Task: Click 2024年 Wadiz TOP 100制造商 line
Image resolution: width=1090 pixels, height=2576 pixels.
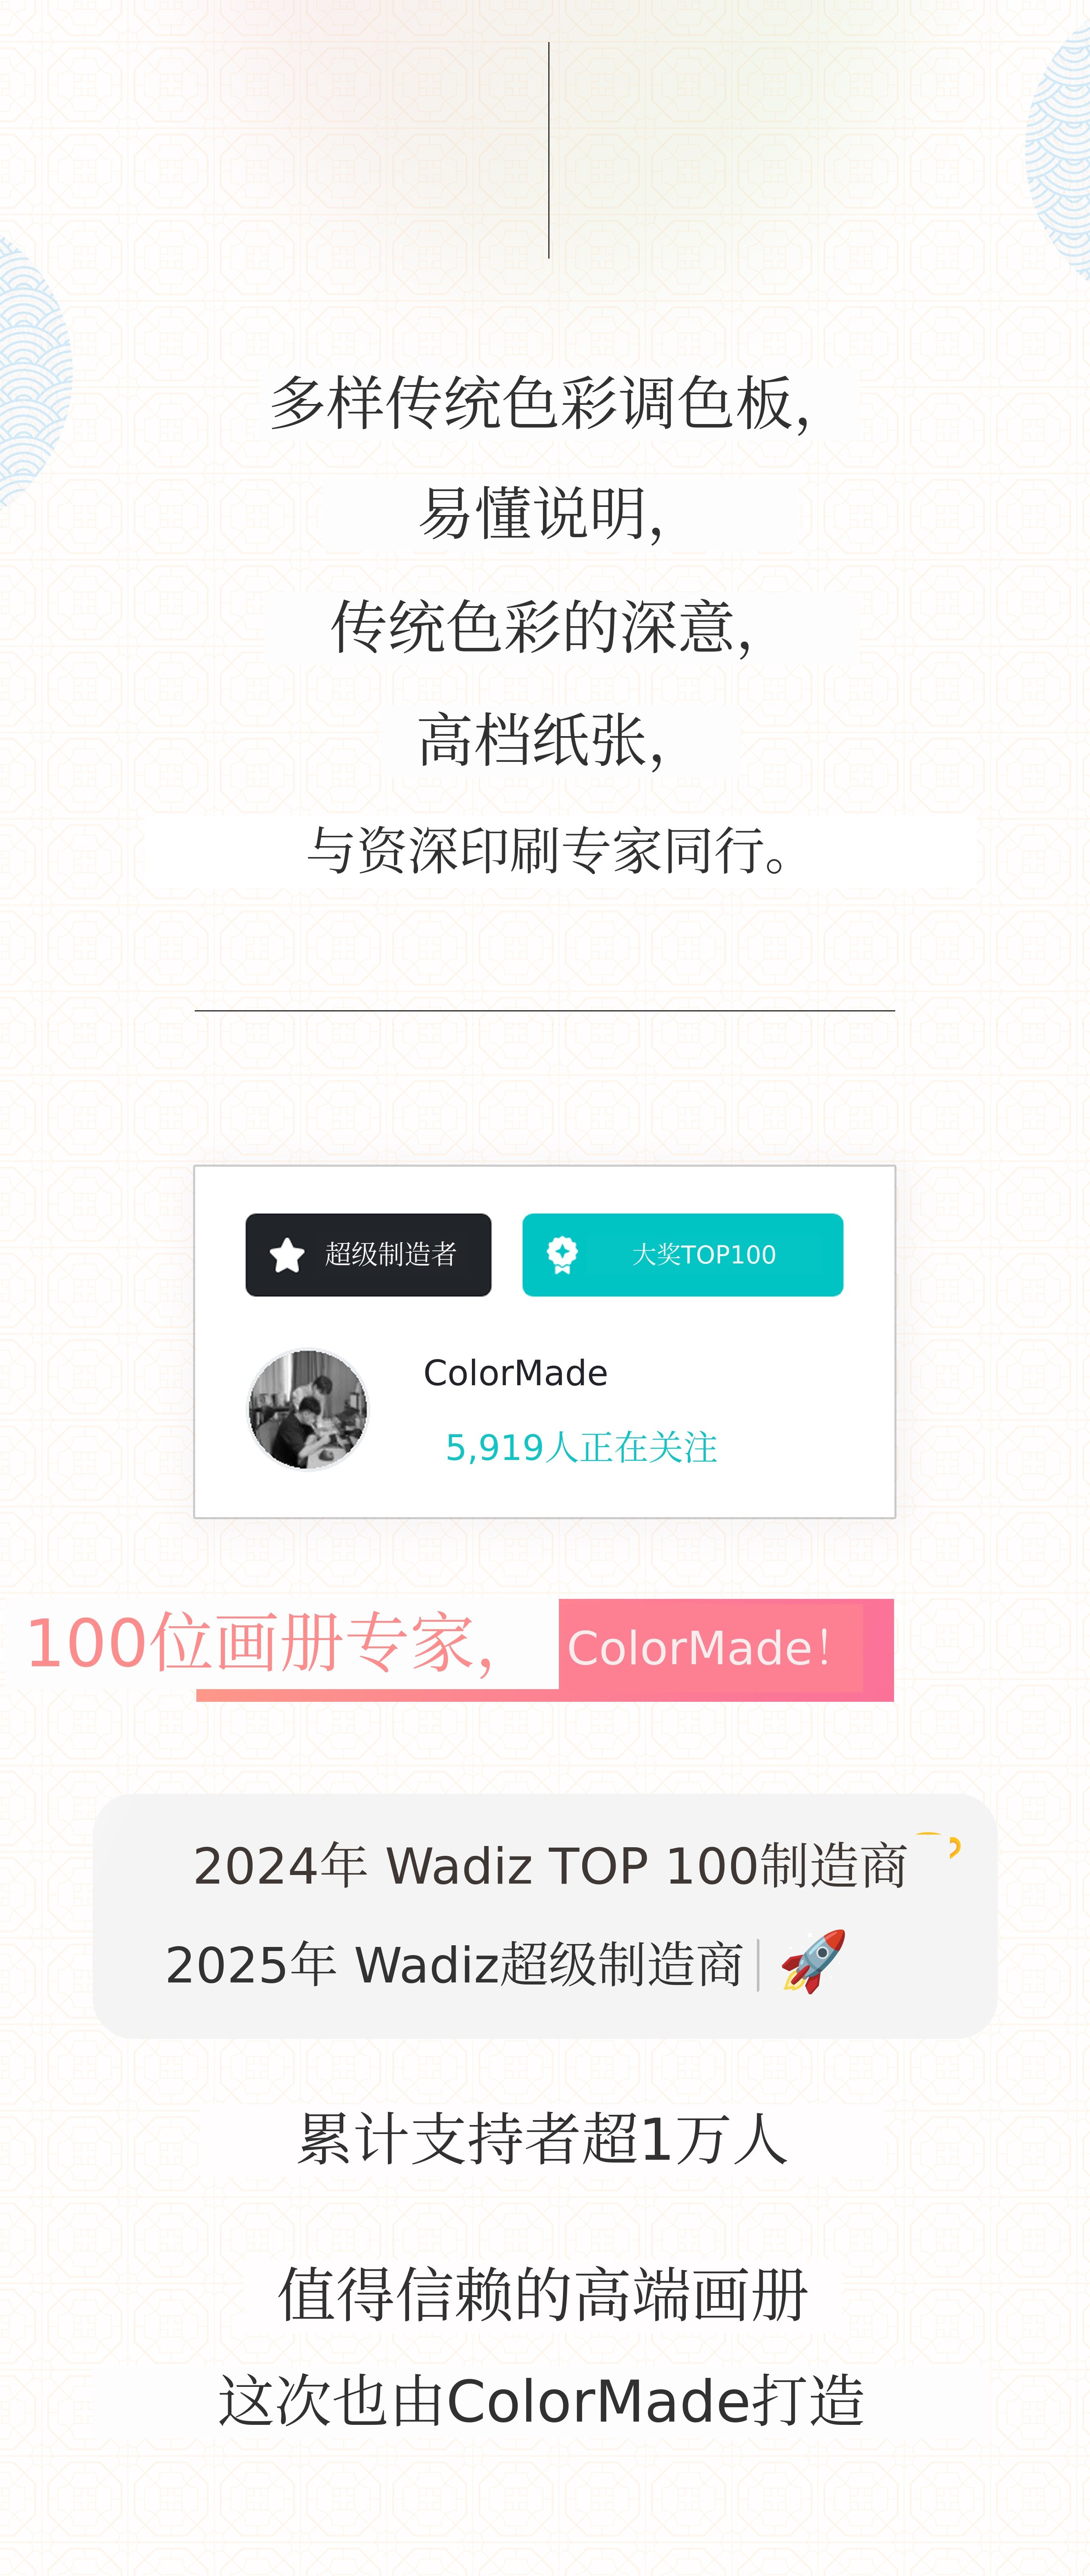Action: coord(549,1866)
